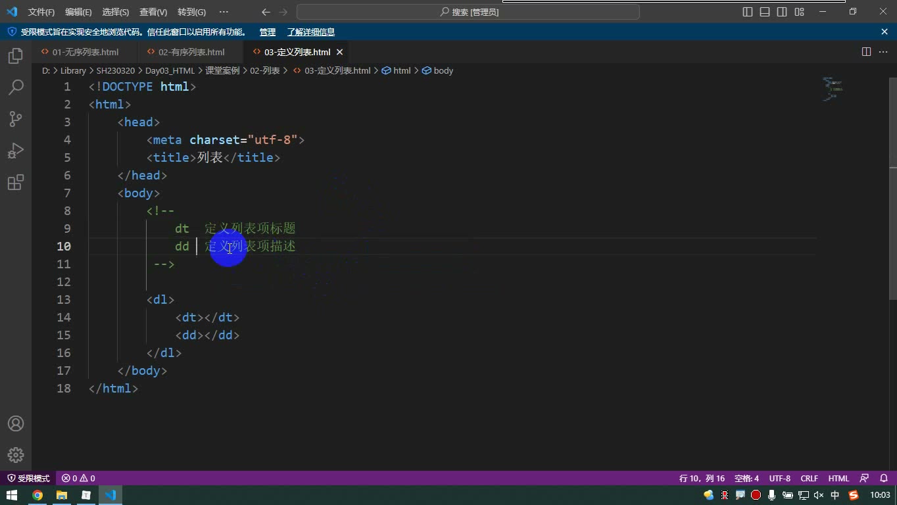This screenshot has width=897, height=505.
Task: Toggle the secondary side bar
Action: coord(782,12)
